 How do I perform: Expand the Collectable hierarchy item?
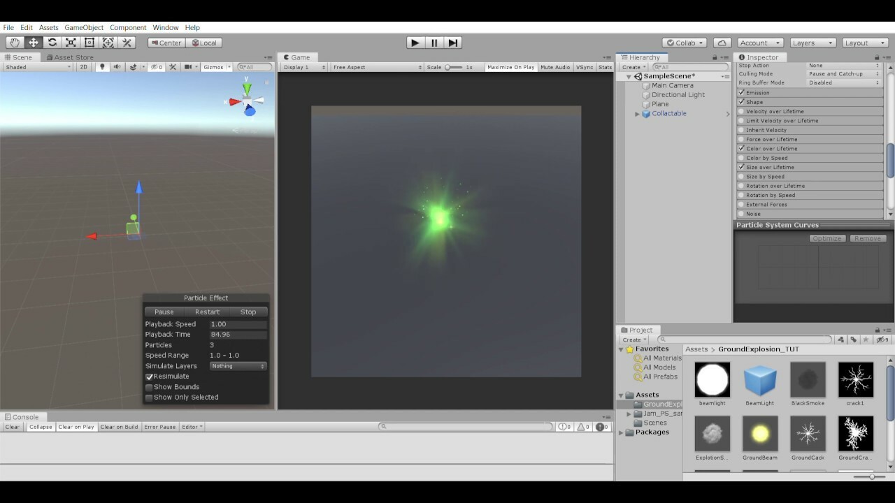(x=636, y=113)
